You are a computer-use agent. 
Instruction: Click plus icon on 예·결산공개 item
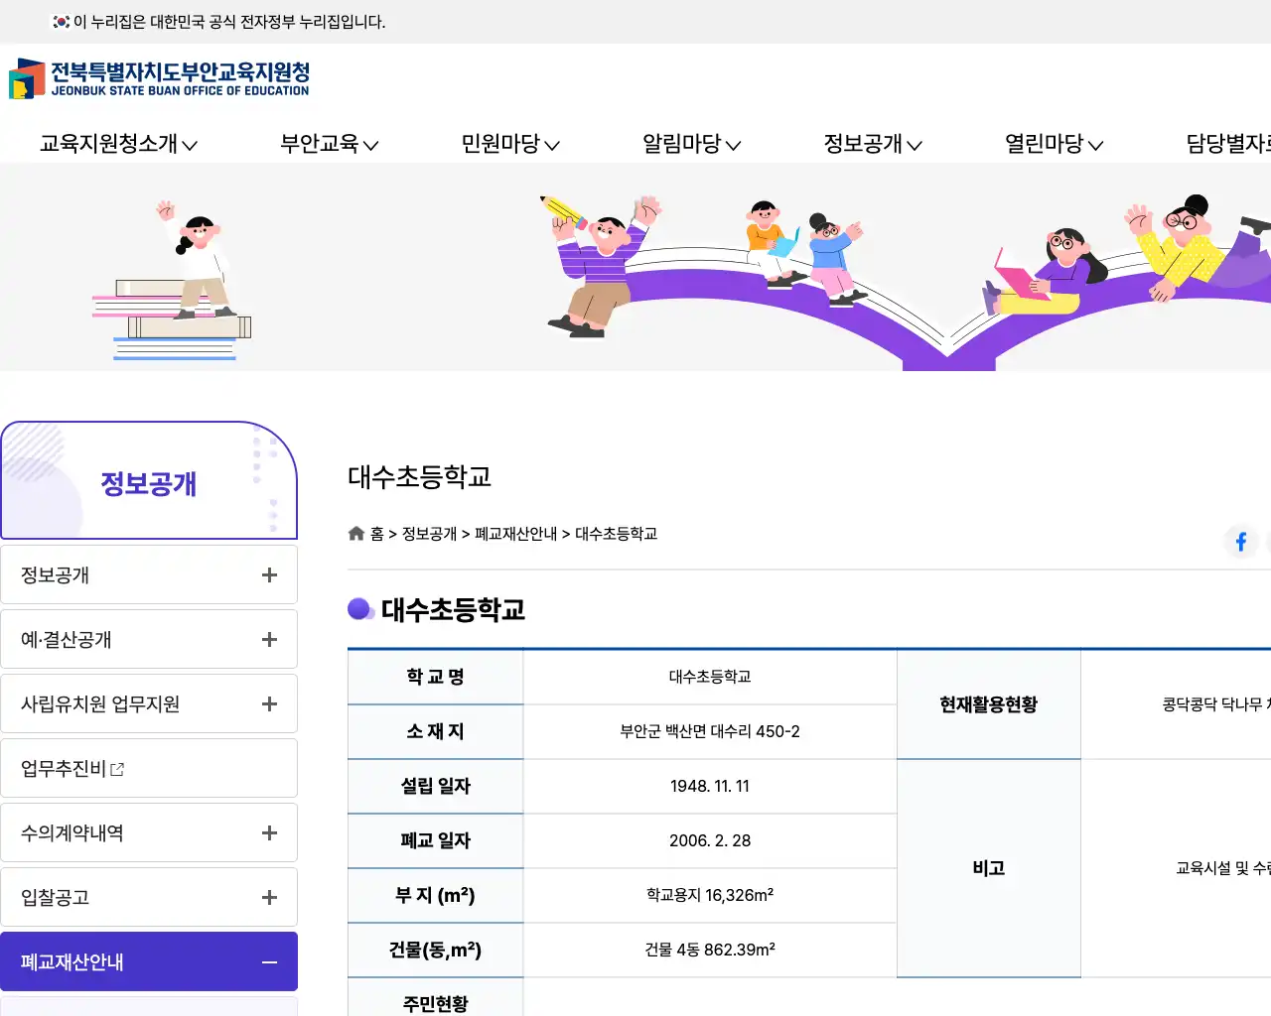coord(269,640)
